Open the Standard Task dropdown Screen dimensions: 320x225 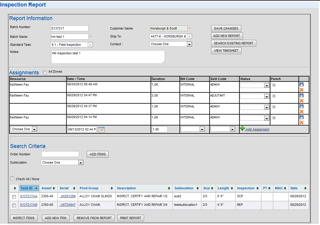click(90, 45)
